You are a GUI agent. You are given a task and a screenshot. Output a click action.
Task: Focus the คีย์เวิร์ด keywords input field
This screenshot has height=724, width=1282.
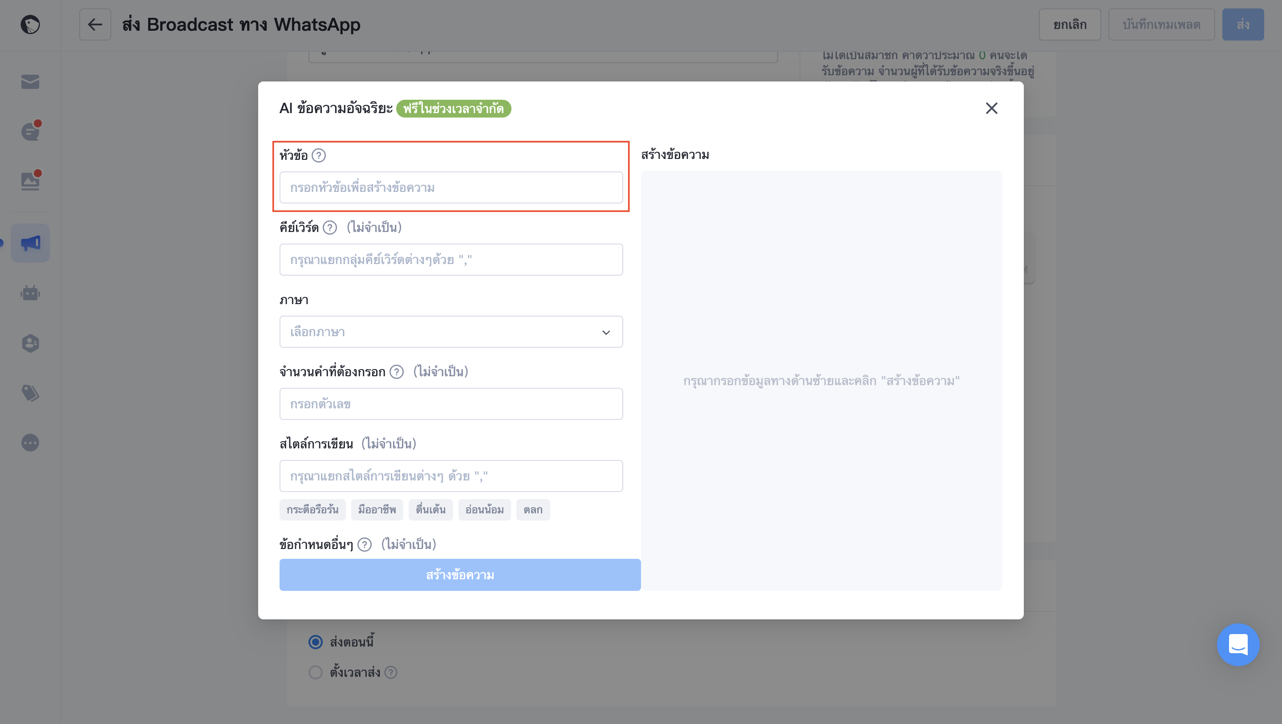coord(451,260)
